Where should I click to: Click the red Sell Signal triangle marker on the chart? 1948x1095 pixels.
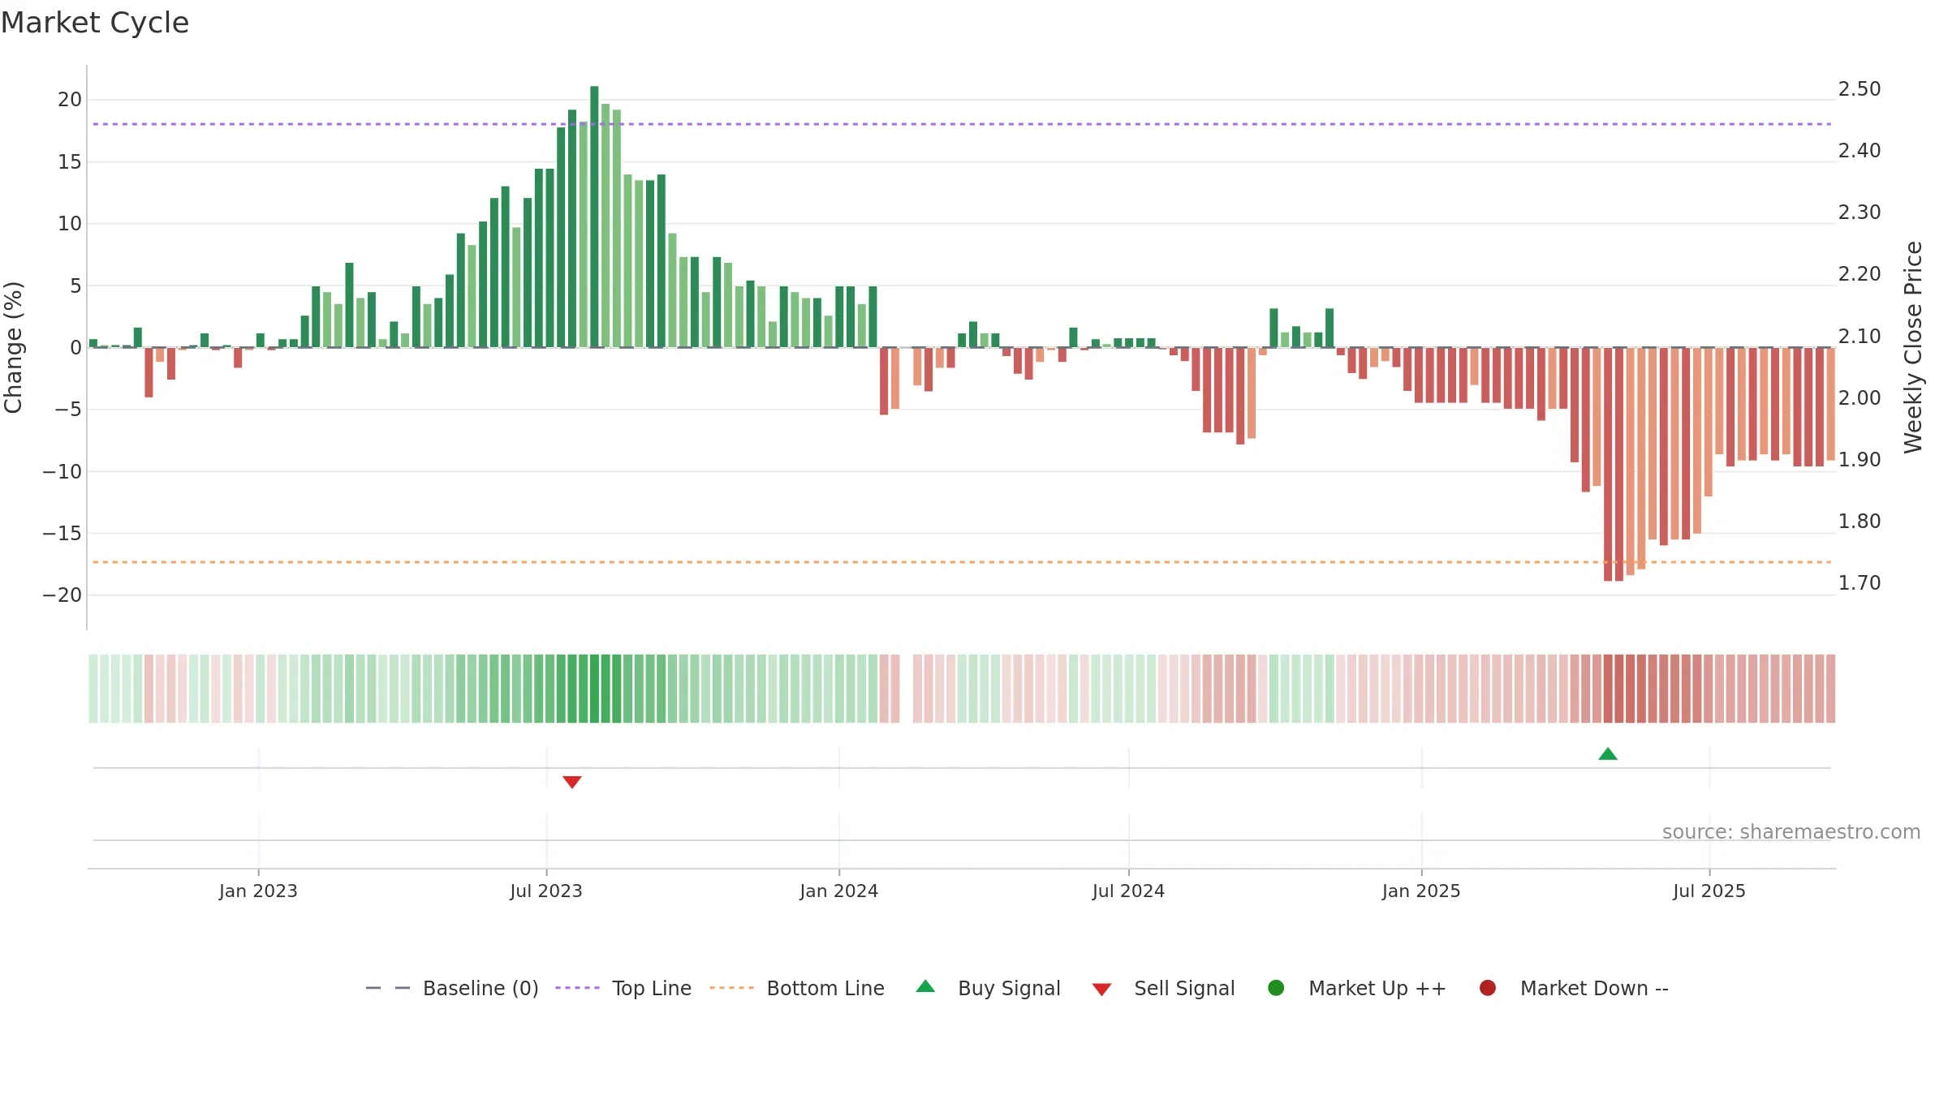(571, 782)
